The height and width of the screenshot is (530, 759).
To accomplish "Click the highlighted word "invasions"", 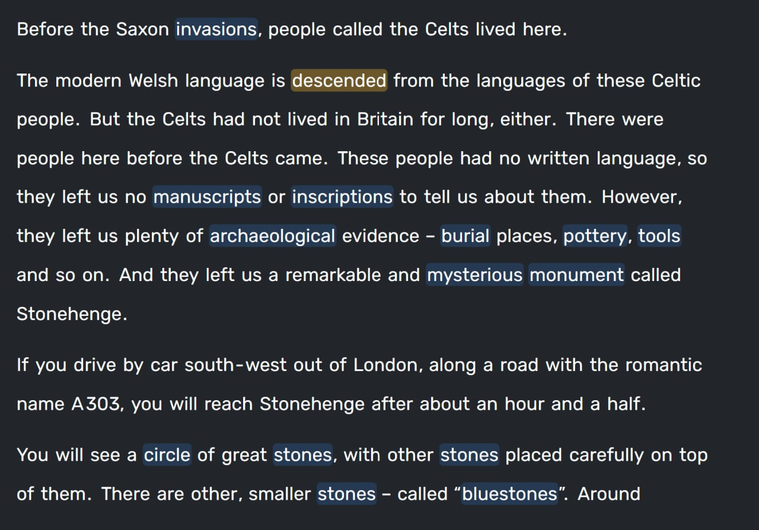I will tap(216, 29).
